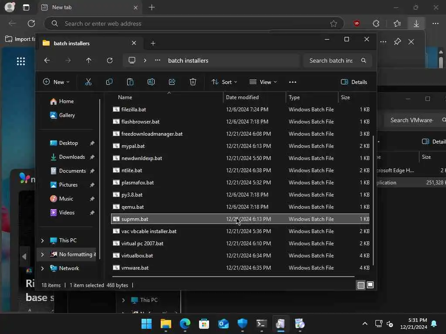This screenshot has height=334, width=446.
Task: Select the batch installers Explorer tab
Action: click(89, 43)
